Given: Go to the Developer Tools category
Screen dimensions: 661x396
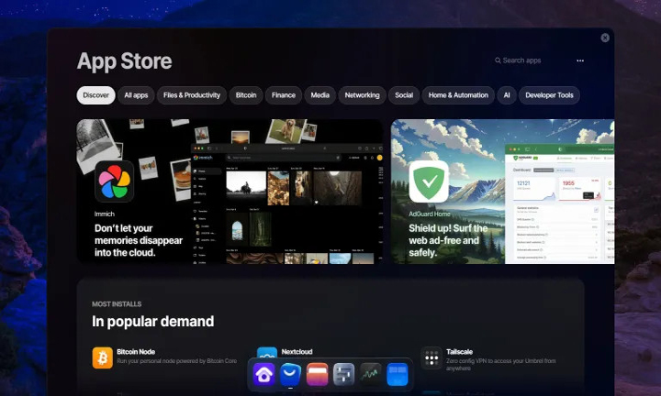Looking at the screenshot, I should click(549, 95).
